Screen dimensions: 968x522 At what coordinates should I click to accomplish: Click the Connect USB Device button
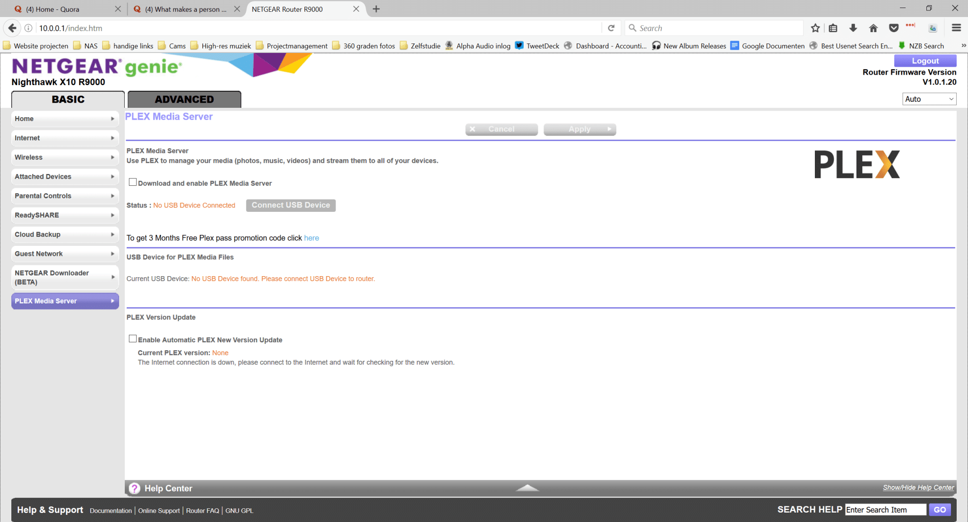coord(291,205)
